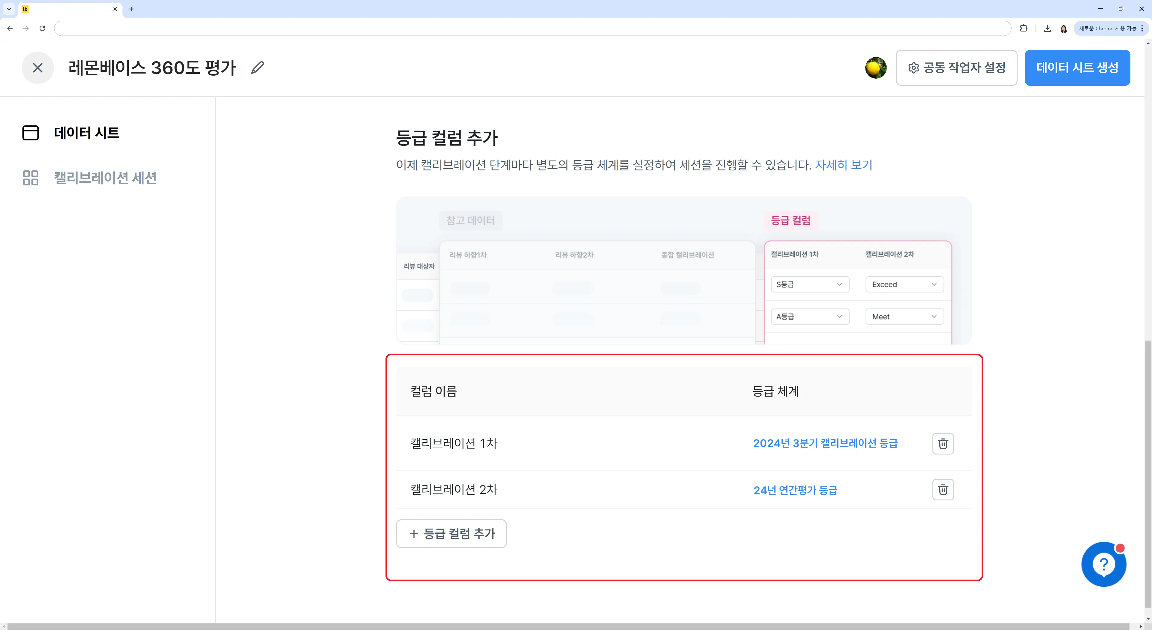Image resolution: width=1152 pixels, height=630 pixels.
Task: Select 데이터 시트 in the sidebar
Action: point(71,133)
